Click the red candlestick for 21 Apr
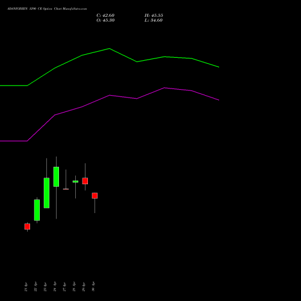Image resolution: width=301 pixels, height=301 pixels. pyautogui.click(x=27, y=226)
